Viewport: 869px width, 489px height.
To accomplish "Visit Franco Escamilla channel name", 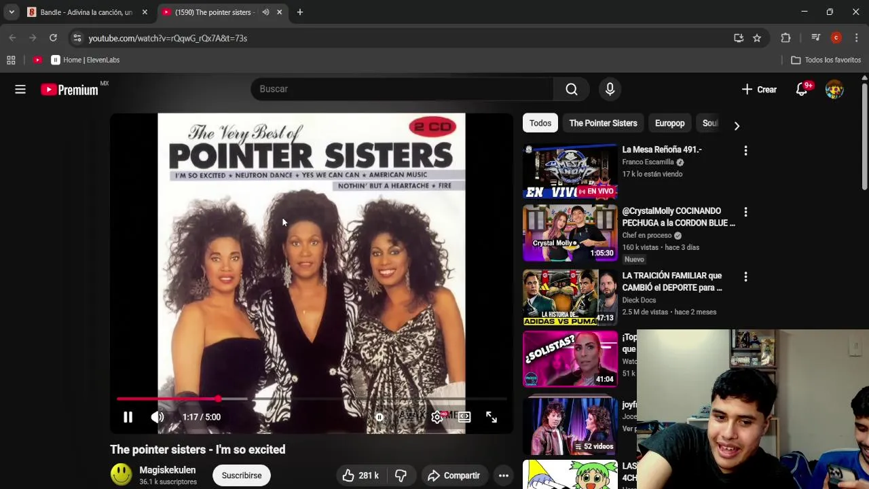I will click(x=648, y=162).
